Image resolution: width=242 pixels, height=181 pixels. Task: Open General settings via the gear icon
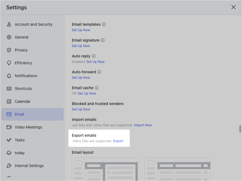tap(9, 37)
